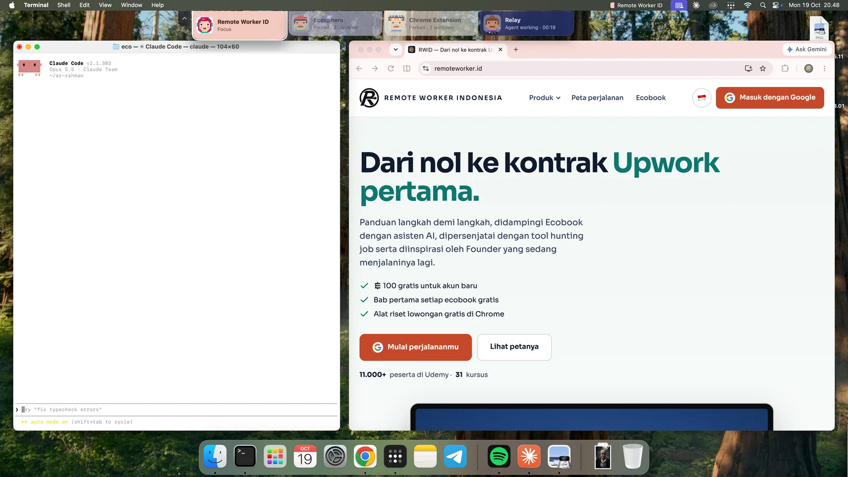The image size is (848, 477).
Task: Open Finder from the dock
Action: (215, 456)
